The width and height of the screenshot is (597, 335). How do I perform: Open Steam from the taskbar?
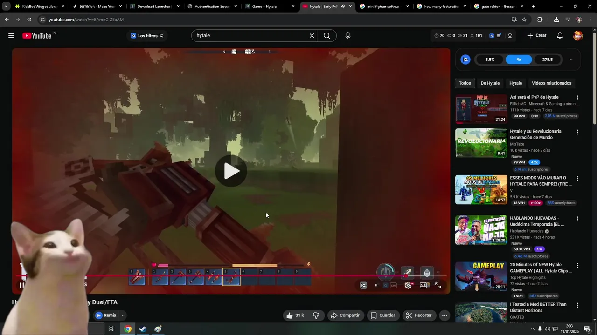pyautogui.click(x=143, y=329)
